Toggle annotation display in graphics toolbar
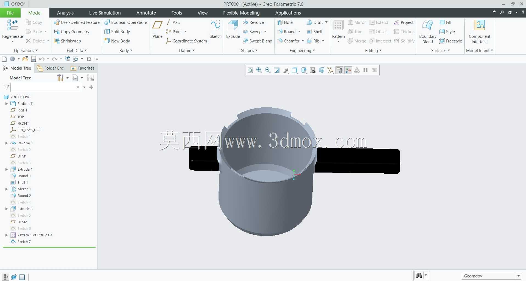 (x=340, y=70)
